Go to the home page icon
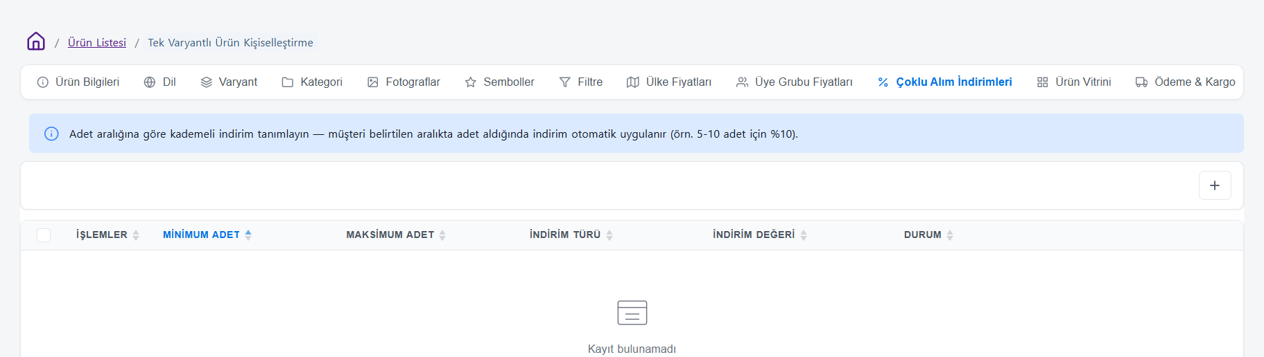Image resolution: width=1264 pixels, height=357 pixels. pyautogui.click(x=36, y=42)
